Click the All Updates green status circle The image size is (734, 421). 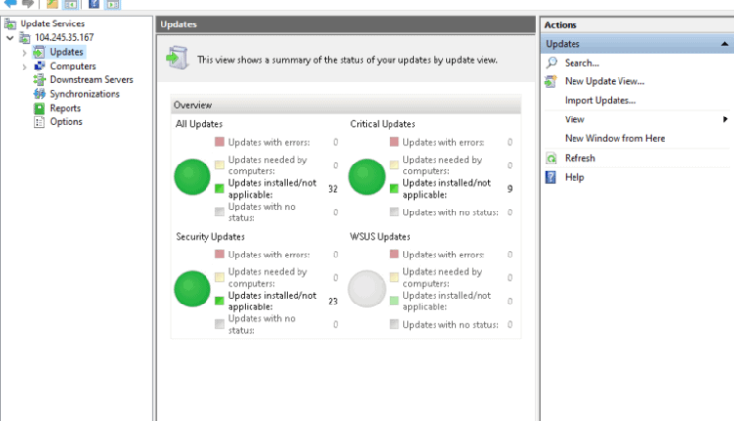click(x=192, y=177)
